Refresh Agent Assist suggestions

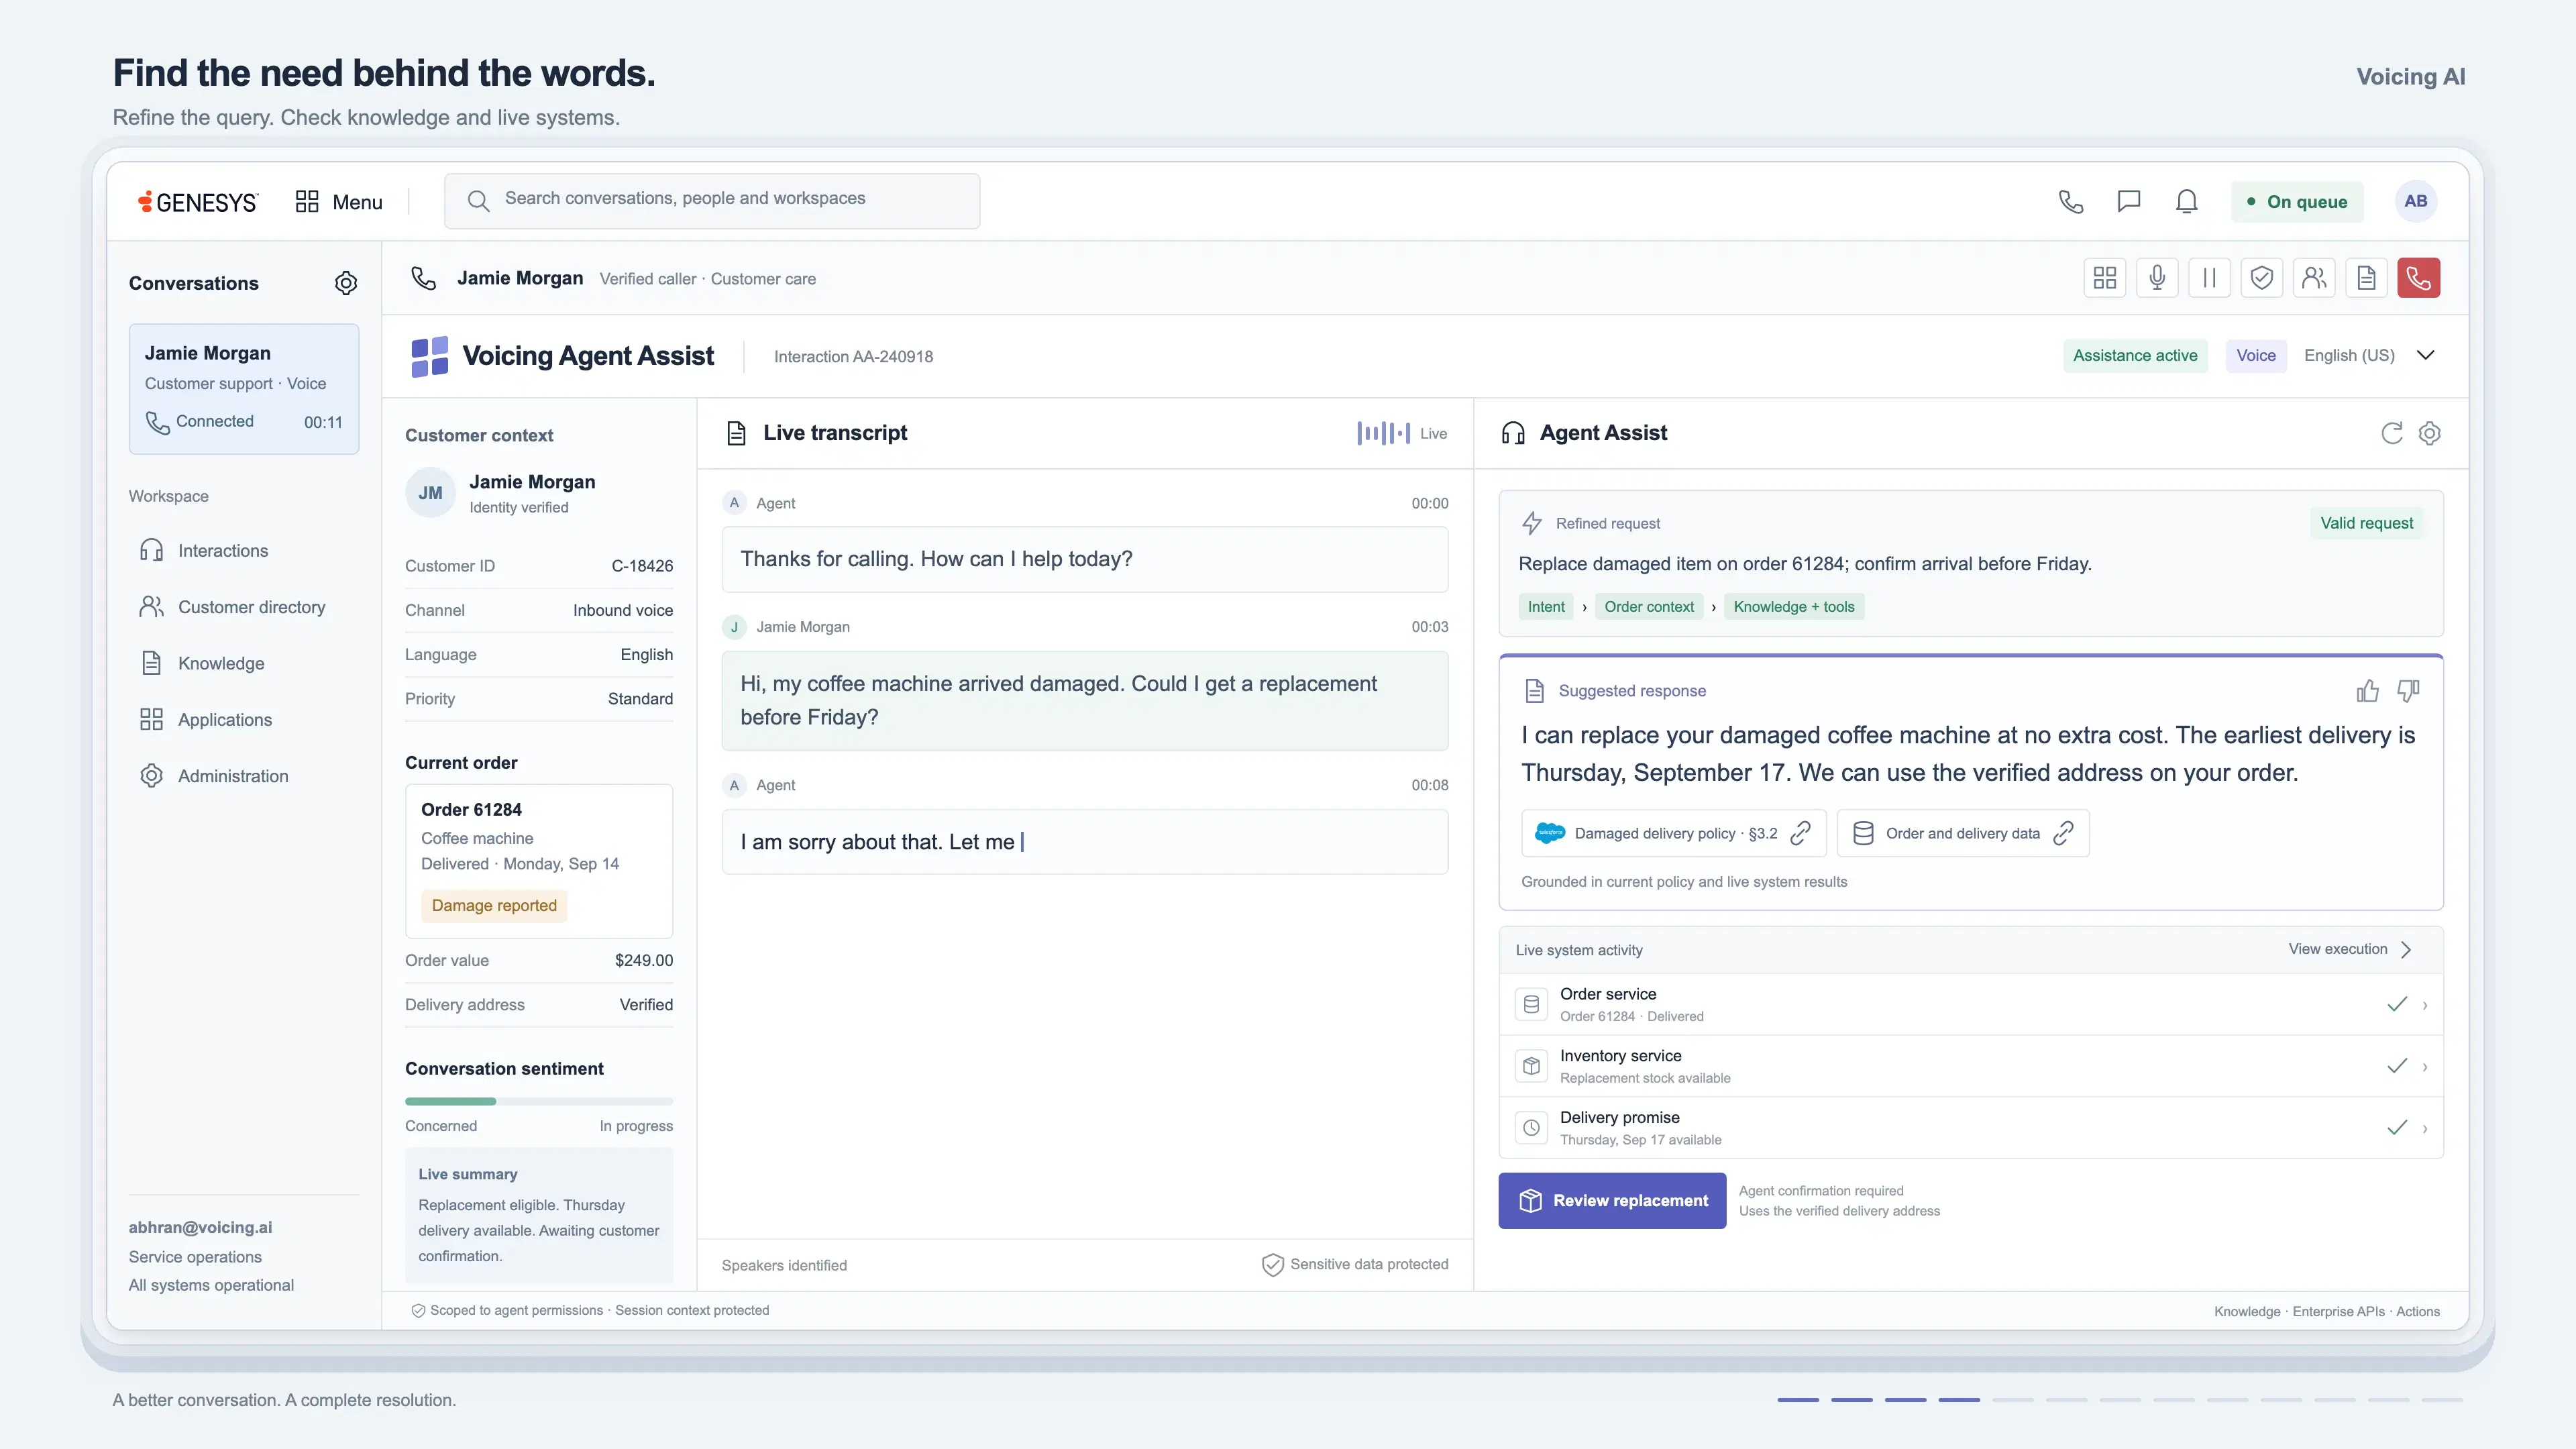pos(2392,433)
